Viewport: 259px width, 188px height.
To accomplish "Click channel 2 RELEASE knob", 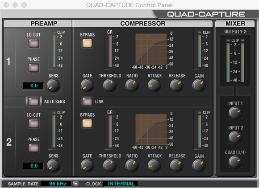I will [x=176, y=166].
